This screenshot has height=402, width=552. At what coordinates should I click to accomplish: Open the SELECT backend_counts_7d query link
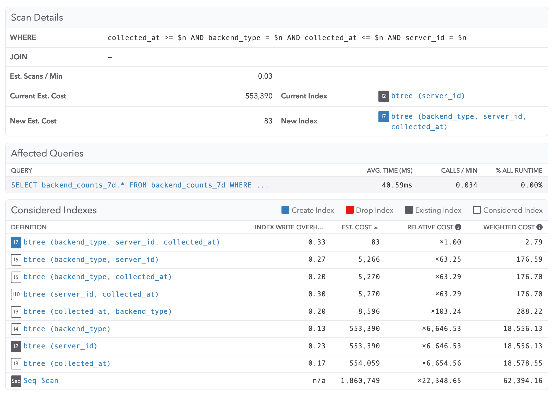pos(140,185)
